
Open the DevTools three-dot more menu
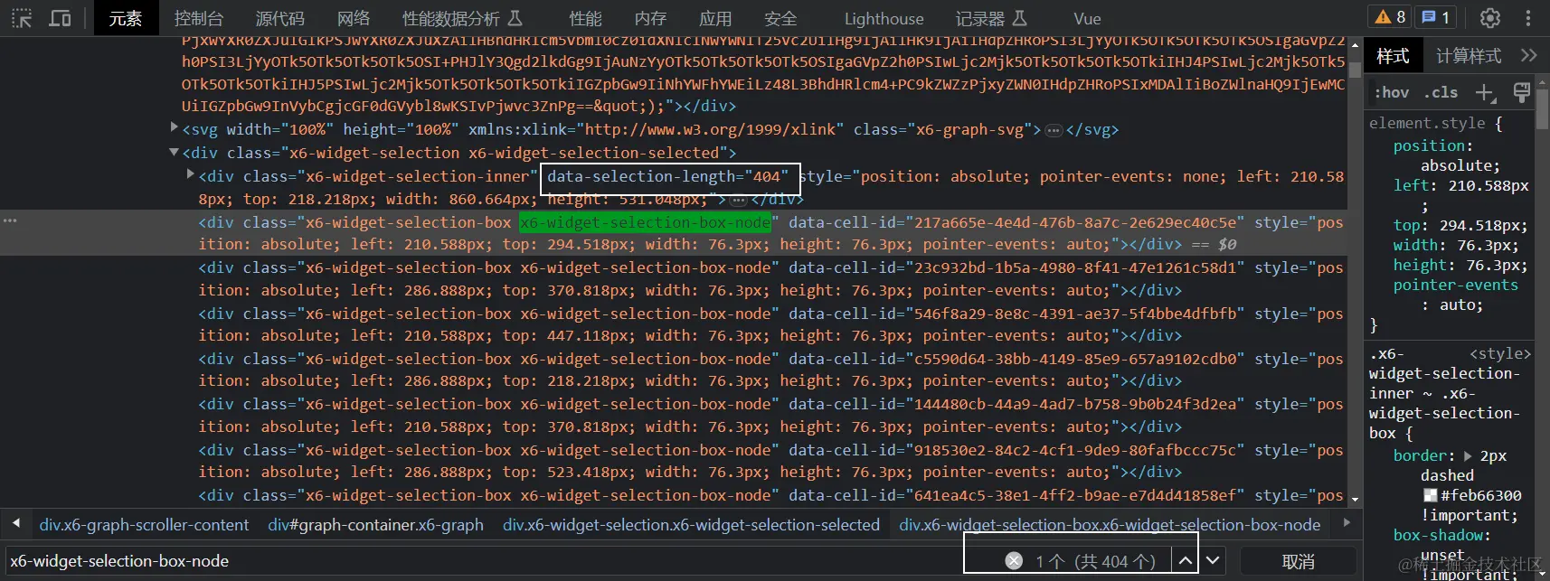[1528, 18]
